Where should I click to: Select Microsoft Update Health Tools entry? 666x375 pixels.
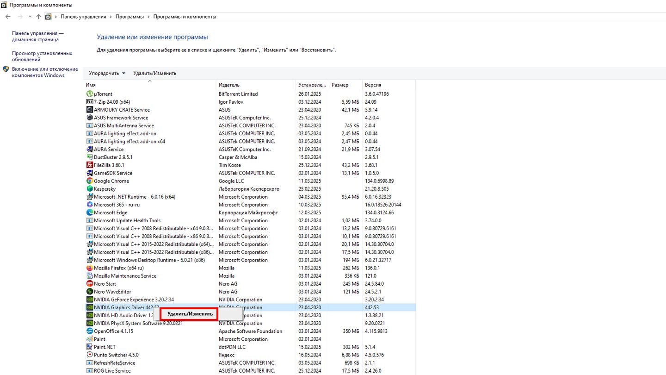[250, 220]
